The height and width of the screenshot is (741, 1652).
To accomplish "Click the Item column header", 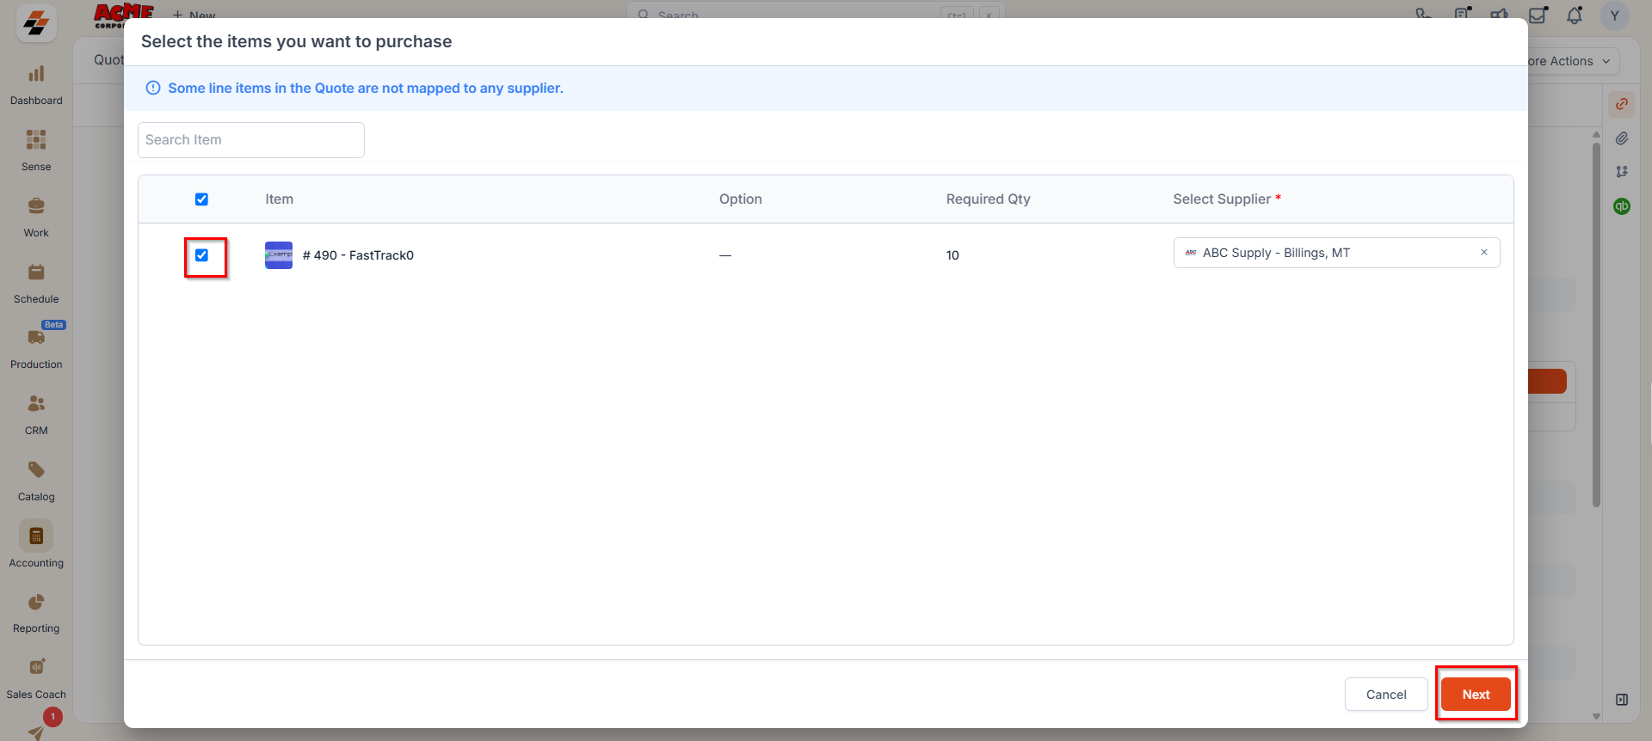I will [x=279, y=199].
